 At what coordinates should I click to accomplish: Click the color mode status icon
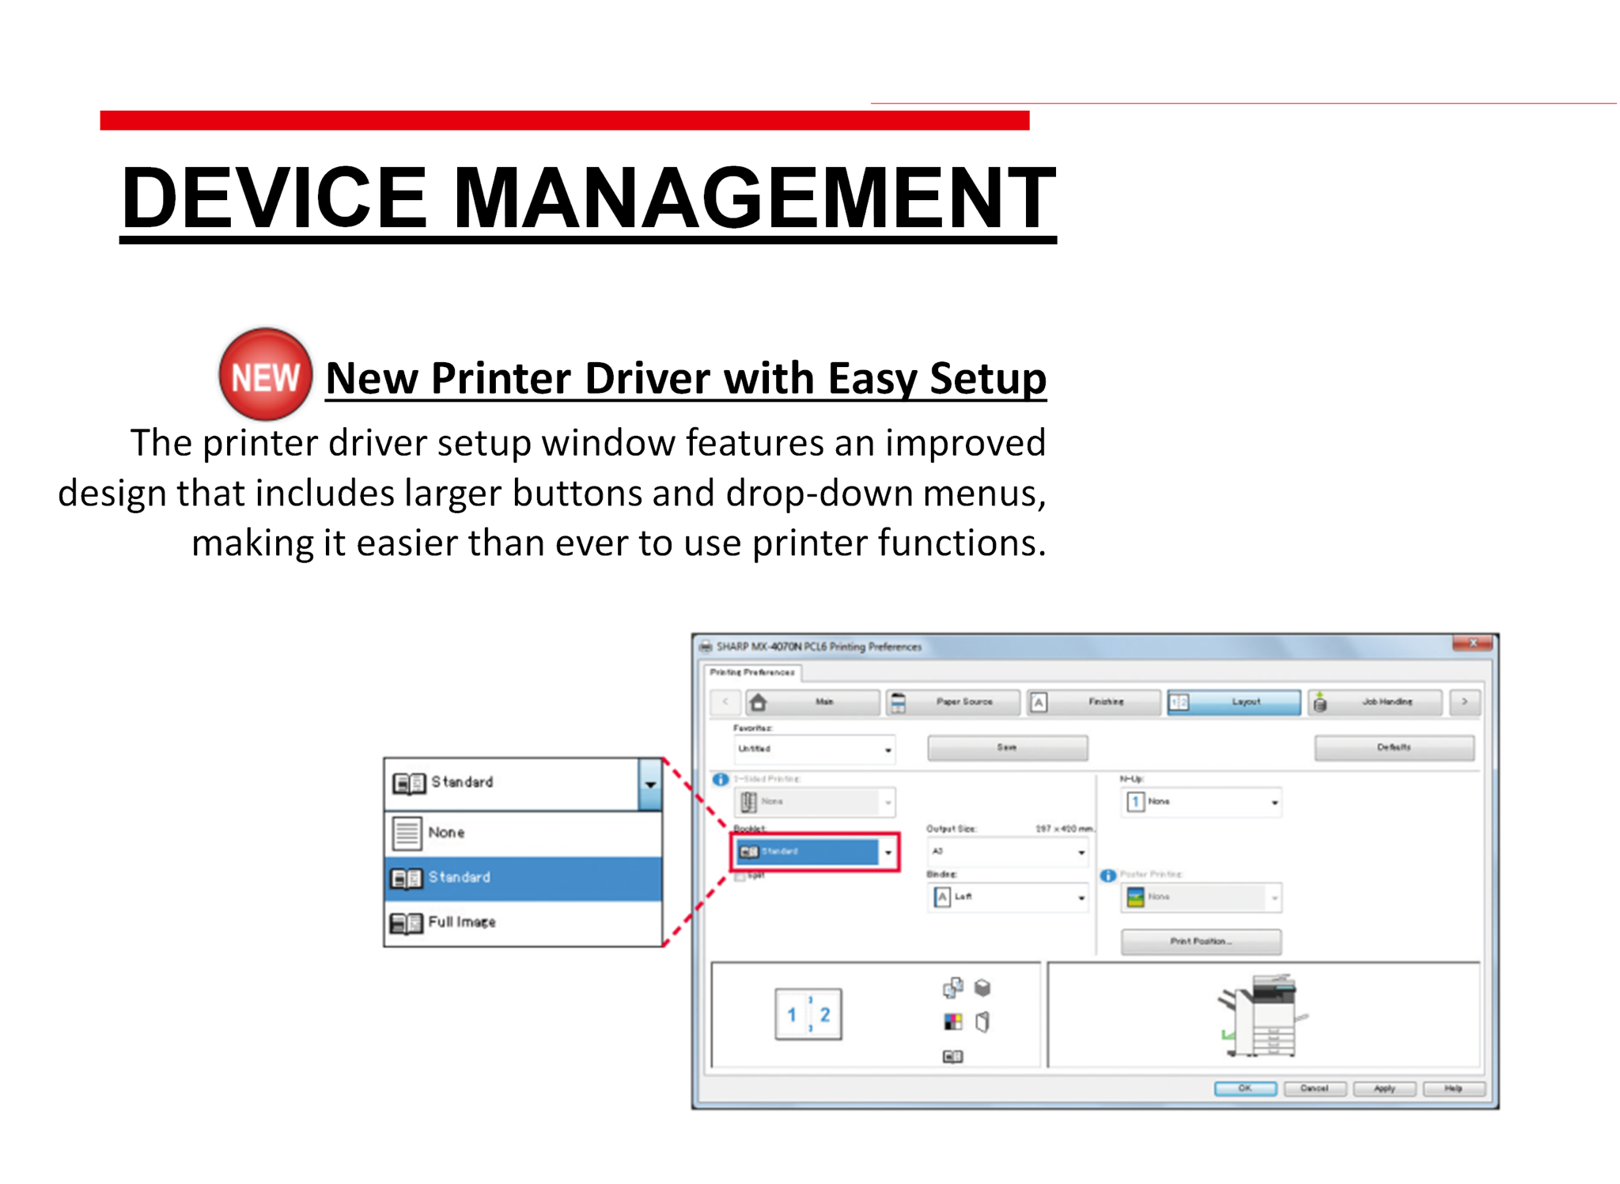(x=952, y=1022)
